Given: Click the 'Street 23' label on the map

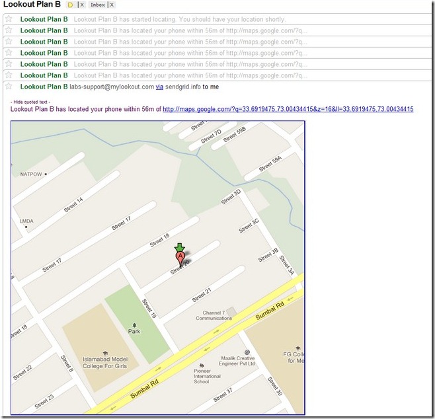Looking at the screenshot, I should (x=44, y=401).
